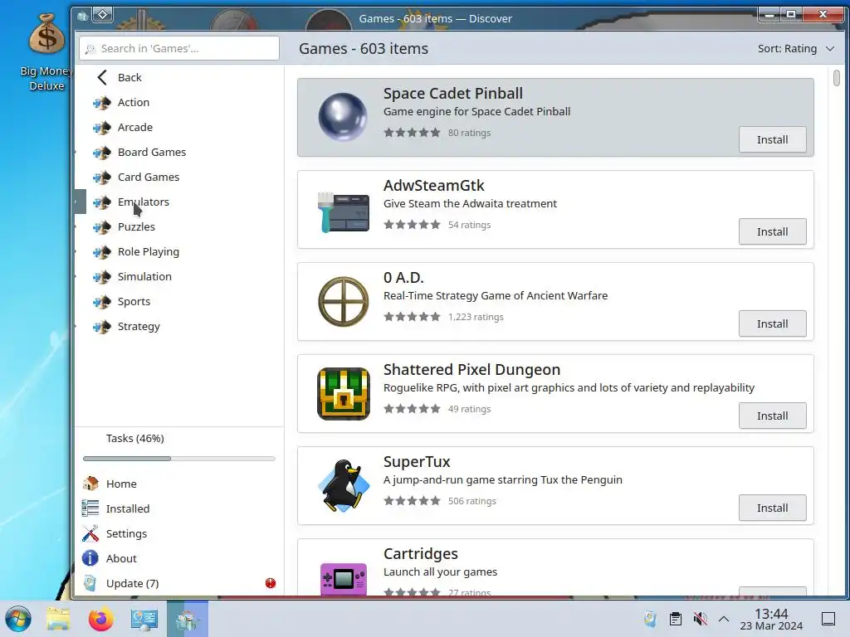Click the About info icon
This screenshot has height=637, width=850.
pos(90,558)
